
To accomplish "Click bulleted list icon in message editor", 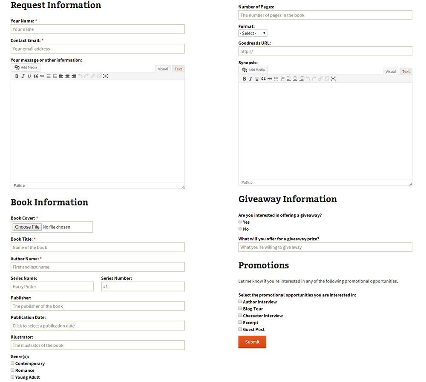I will (49, 76).
